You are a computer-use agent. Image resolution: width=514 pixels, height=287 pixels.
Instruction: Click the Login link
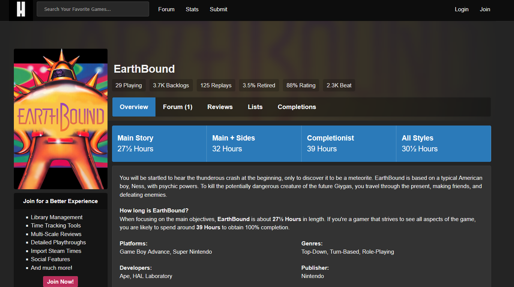pyautogui.click(x=462, y=9)
